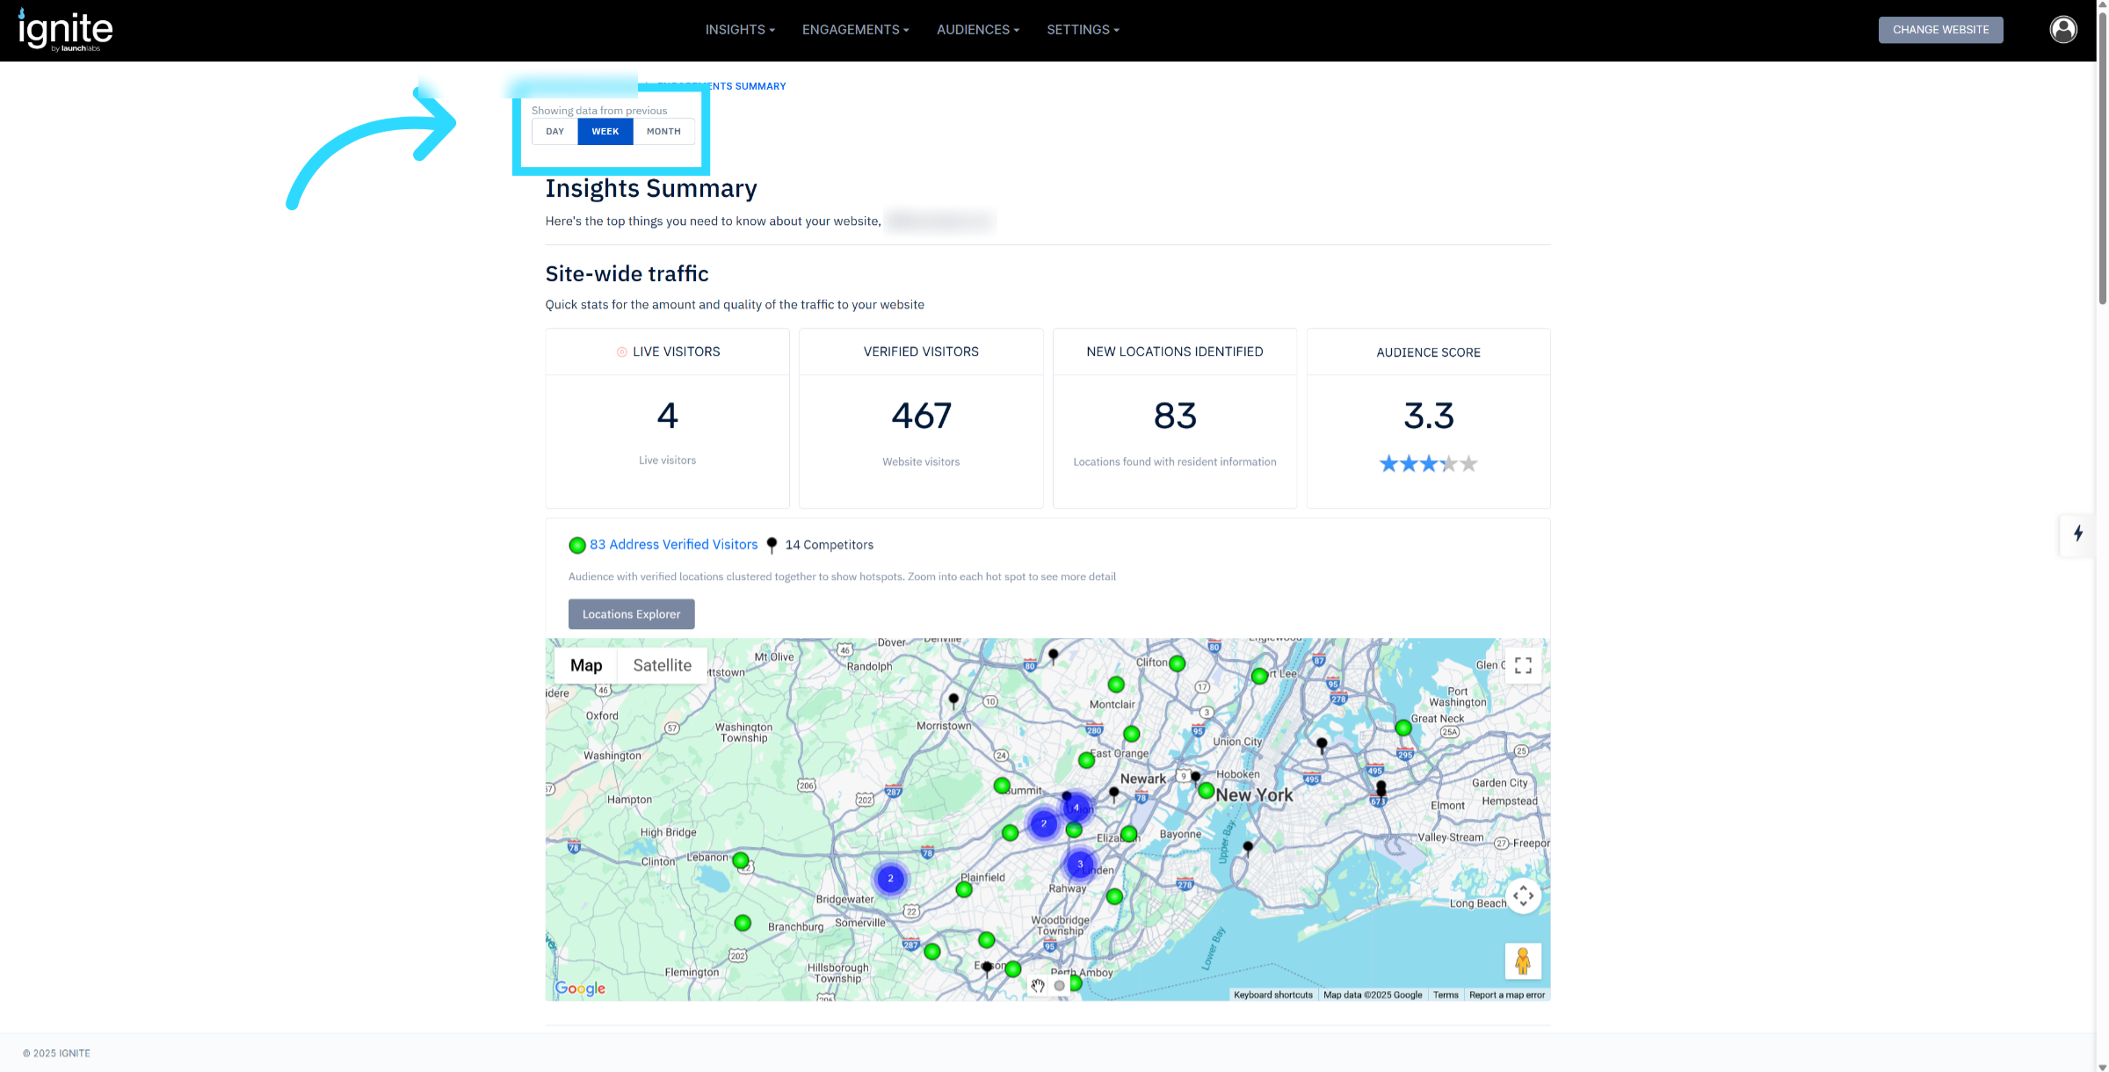The width and height of the screenshot is (2109, 1072).
Task: Open the Settings menu
Action: (1083, 30)
